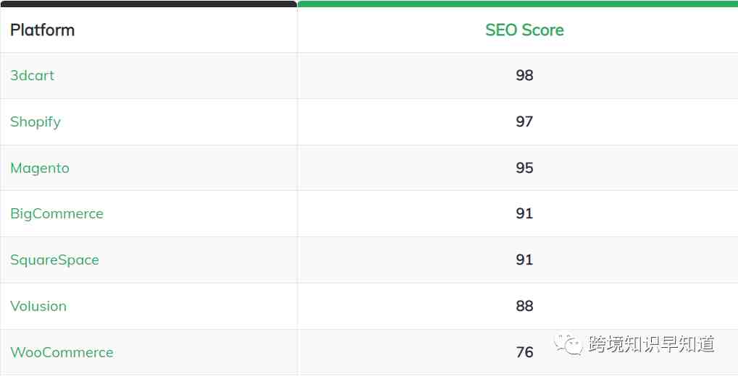Select the 91 score in SquareSpace row
Viewport: 738px width, 376px height.
[524, 260]
